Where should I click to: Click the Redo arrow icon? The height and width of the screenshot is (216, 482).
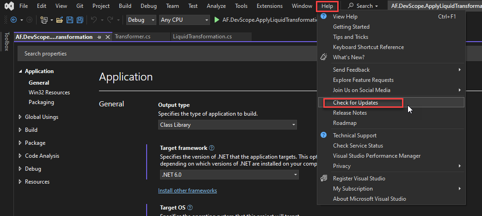pyautogui.click(x=111, y=20)
